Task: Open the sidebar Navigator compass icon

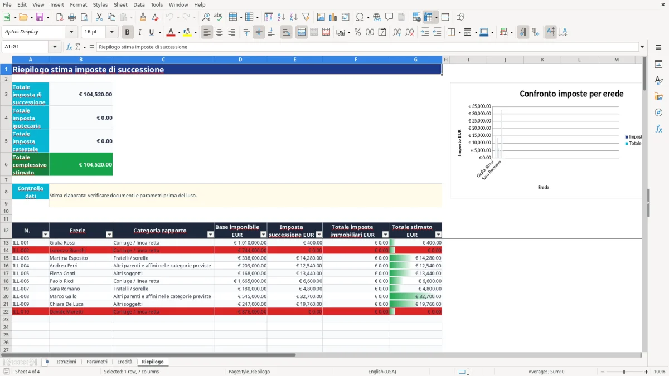Action: pos(658,113)
